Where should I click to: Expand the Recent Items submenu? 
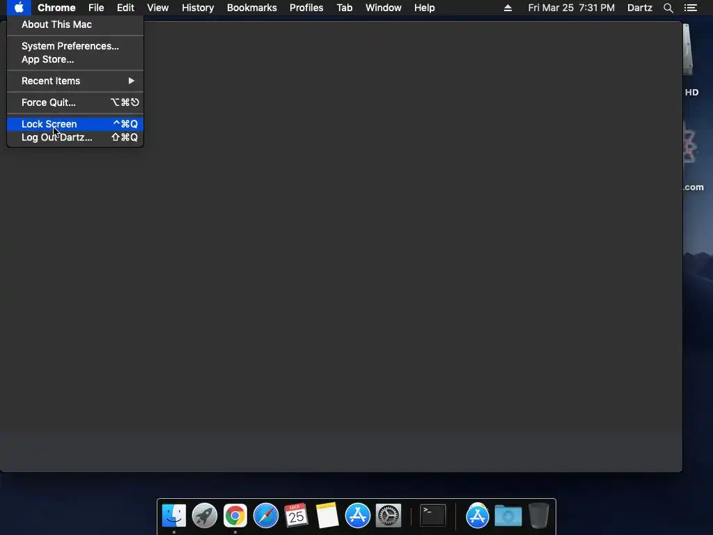tap(75, 81)
